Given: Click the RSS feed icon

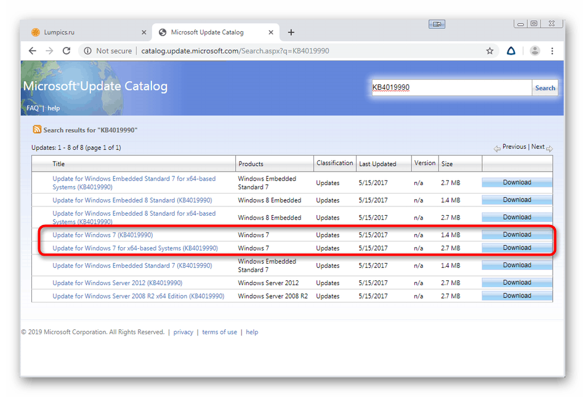Looking at the screenshot, I should pyautogui.click(x=37, y=130).
